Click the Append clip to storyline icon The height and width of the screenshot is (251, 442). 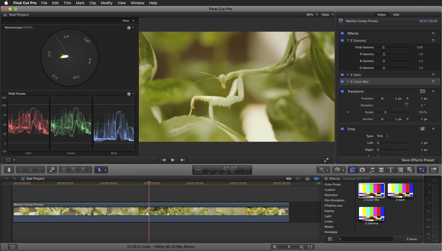pyautogui.click(x=83, y=170)
